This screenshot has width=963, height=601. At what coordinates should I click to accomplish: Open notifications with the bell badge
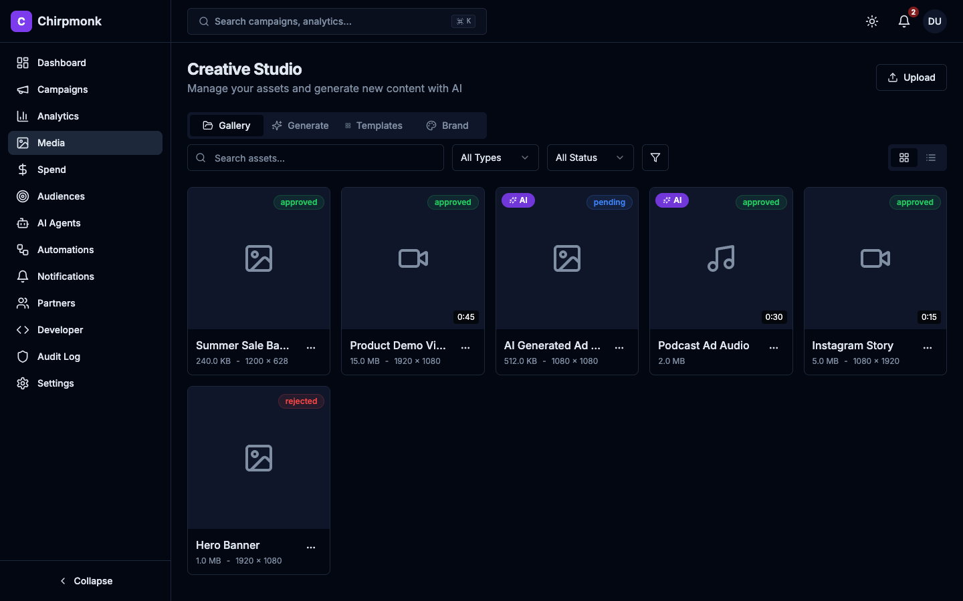(903, 21)
